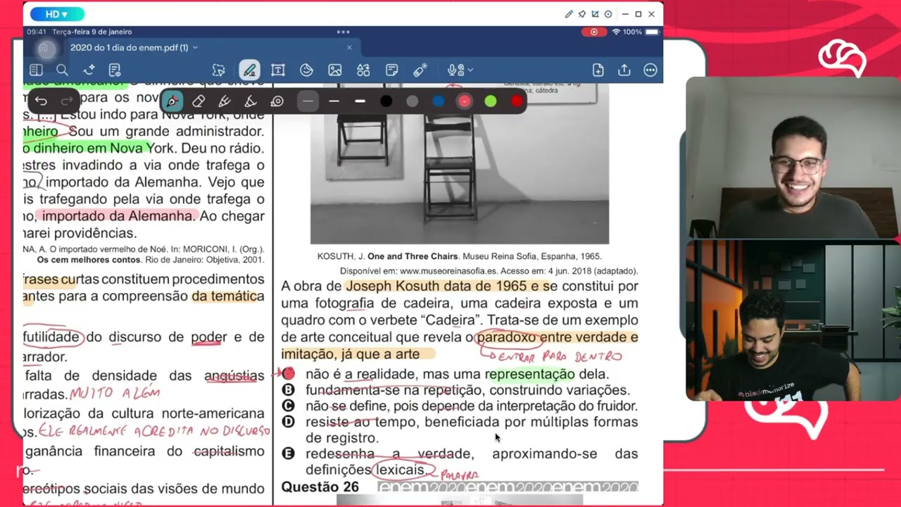Pick the red ink color swatch
Viewport: 901px width, 507px height.
(x=517, y=101)
